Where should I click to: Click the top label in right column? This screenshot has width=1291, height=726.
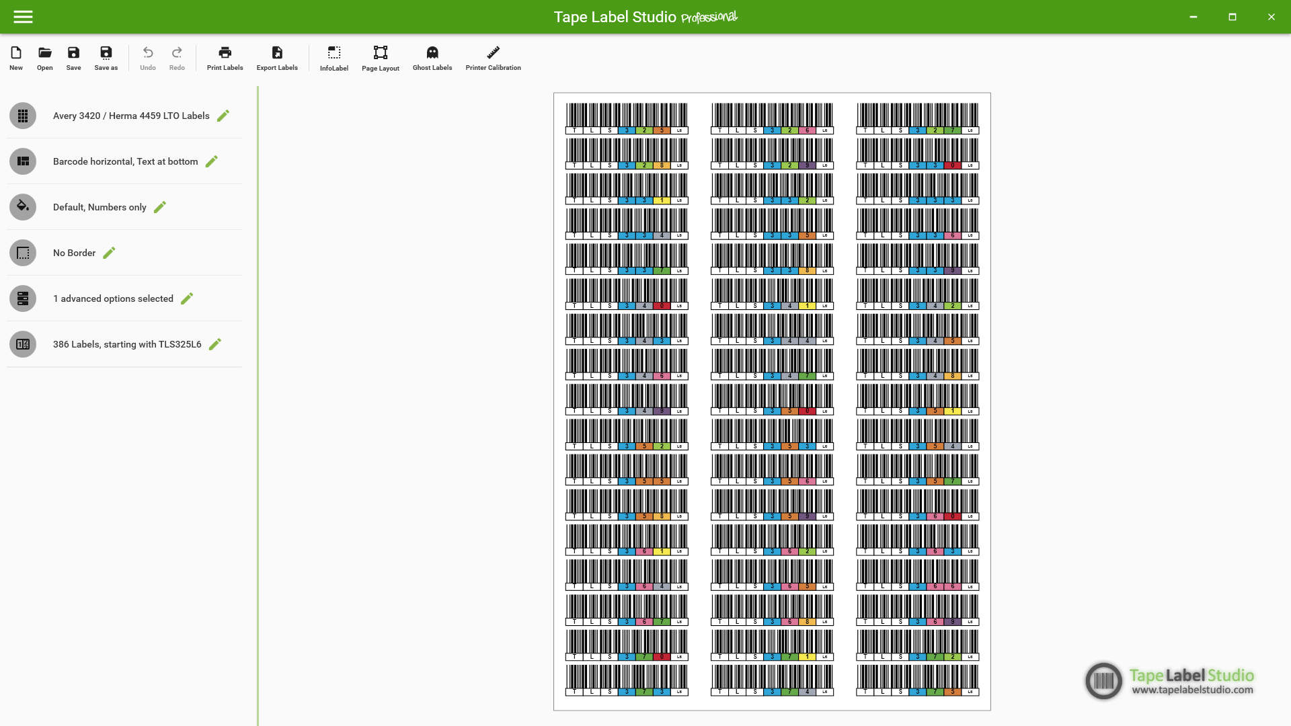click(x=918, y=118)
